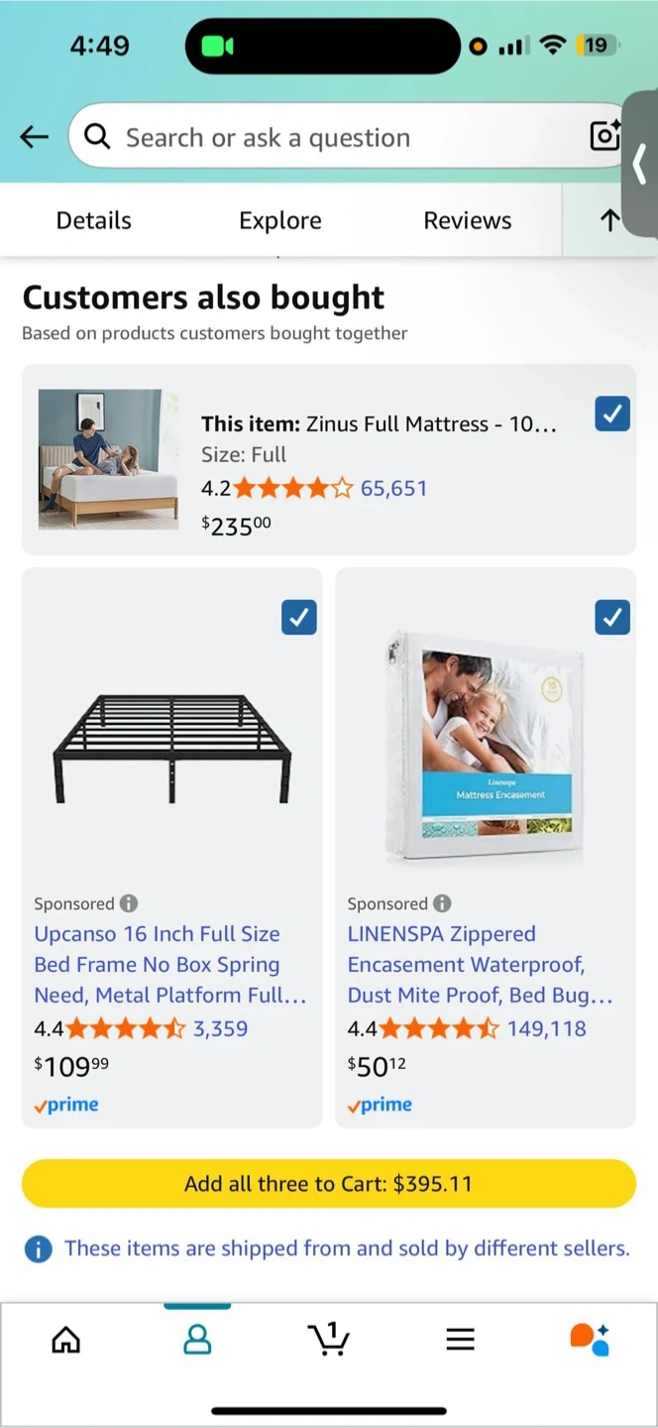
Task: Tap the Zinus mattress thumbnail image
Action: tap(108, 459)
